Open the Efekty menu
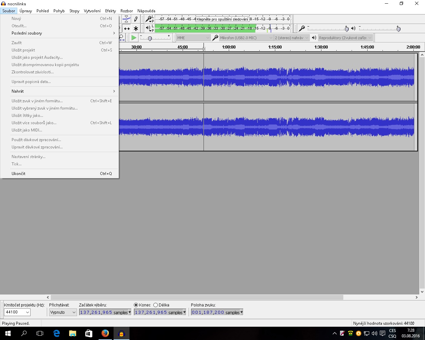This screenshot has height=340, width=425. coord(111,11)
